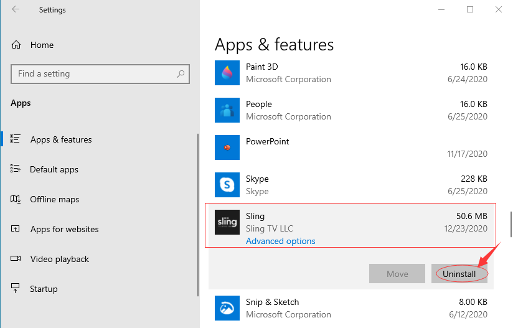Select the Default apps icon

click(16, 169)
